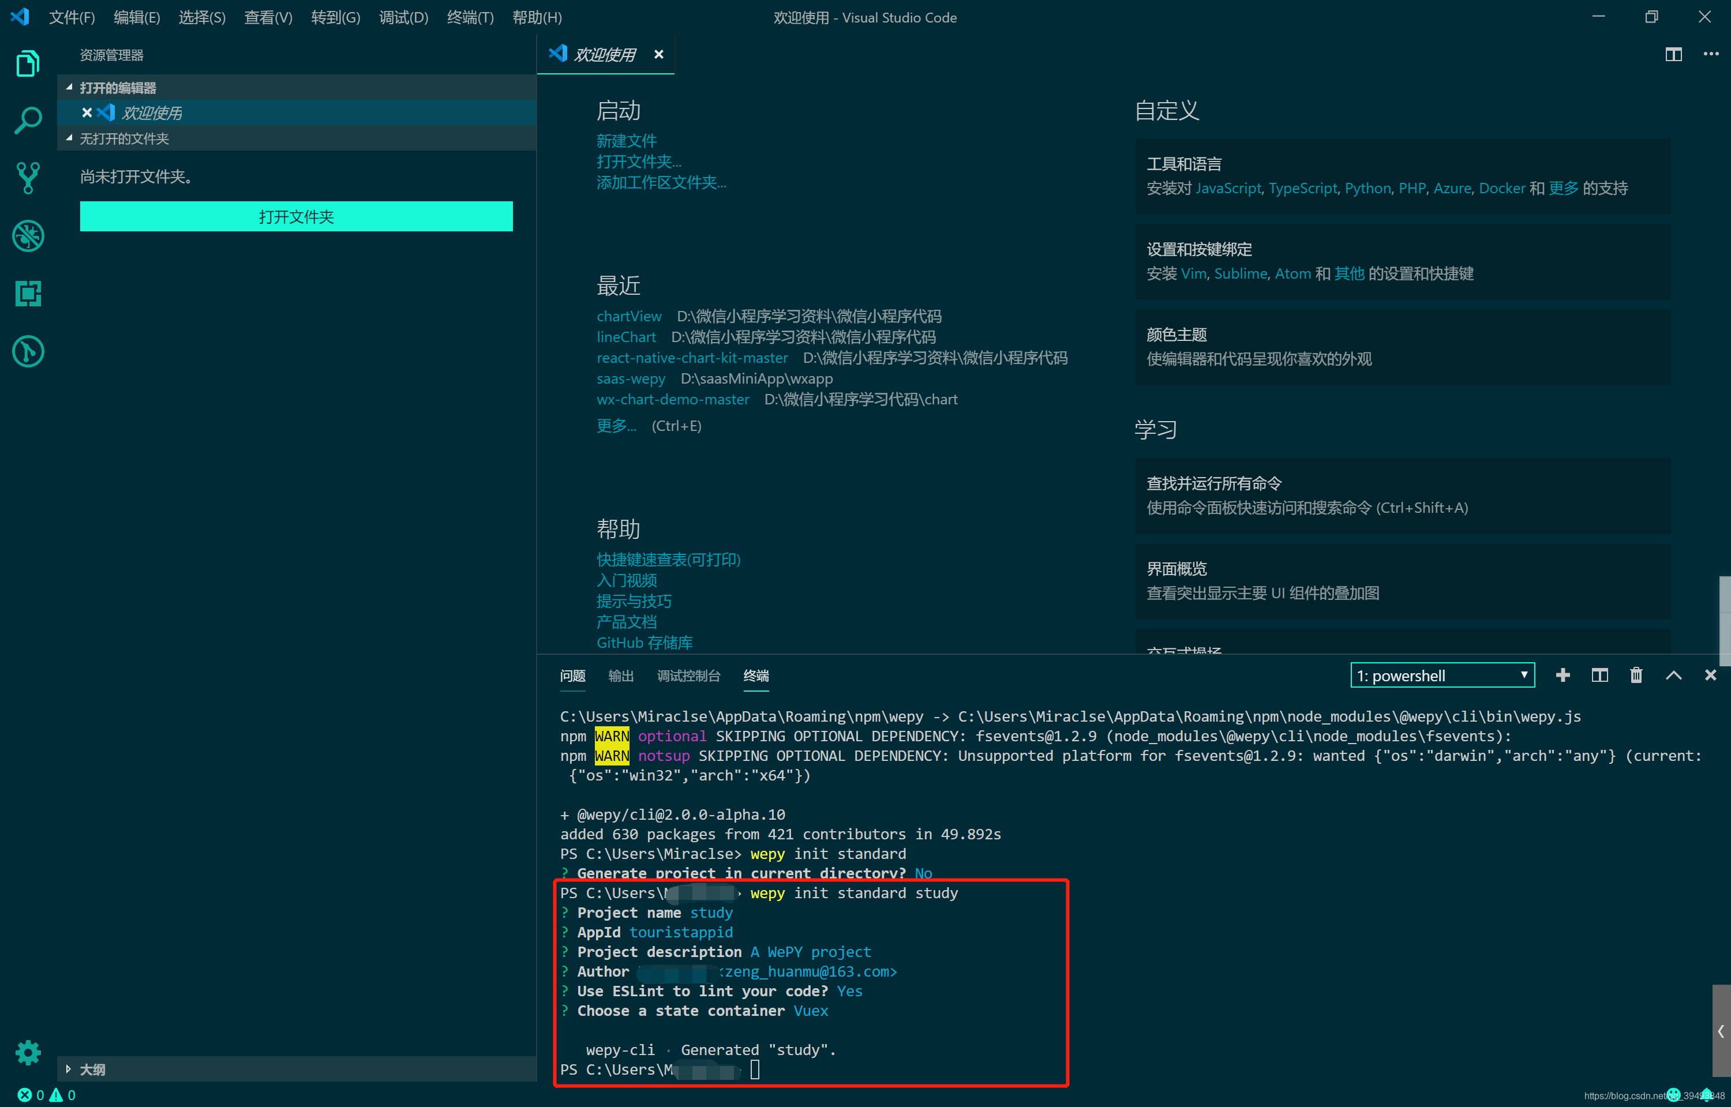Screen dimensions: 1731x1107
Task: Open recent wx-chart-demo-master
Action: pyautogui.click(x=672, y=400)
